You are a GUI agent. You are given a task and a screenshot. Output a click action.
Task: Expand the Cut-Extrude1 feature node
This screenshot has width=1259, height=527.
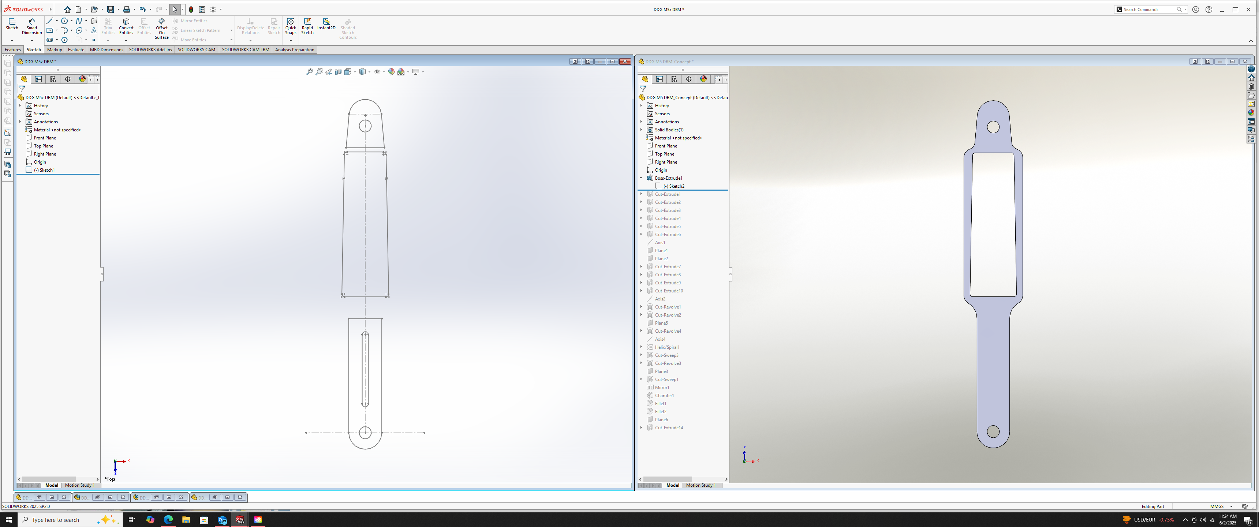(x=641, y=194)
